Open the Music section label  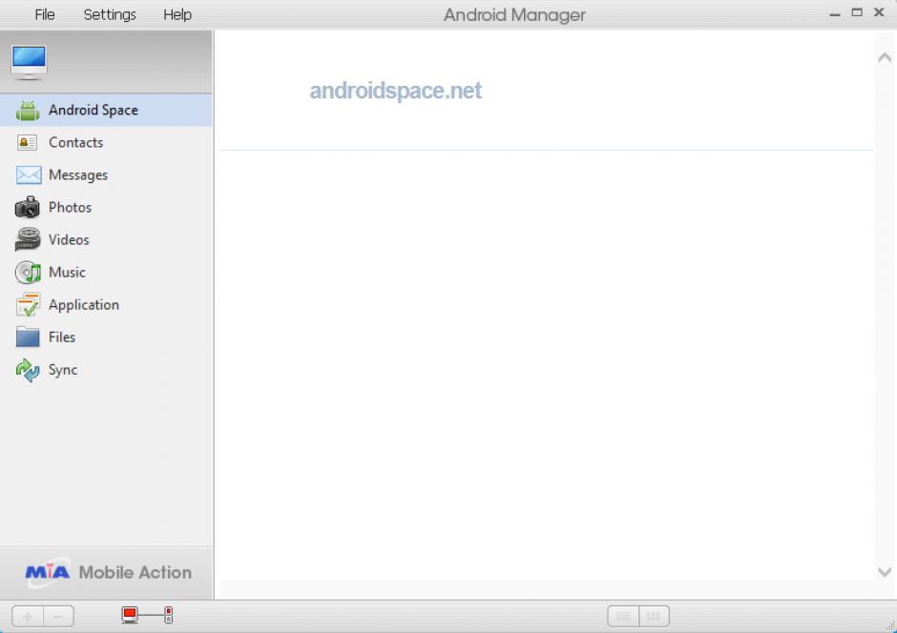(67, 272)
